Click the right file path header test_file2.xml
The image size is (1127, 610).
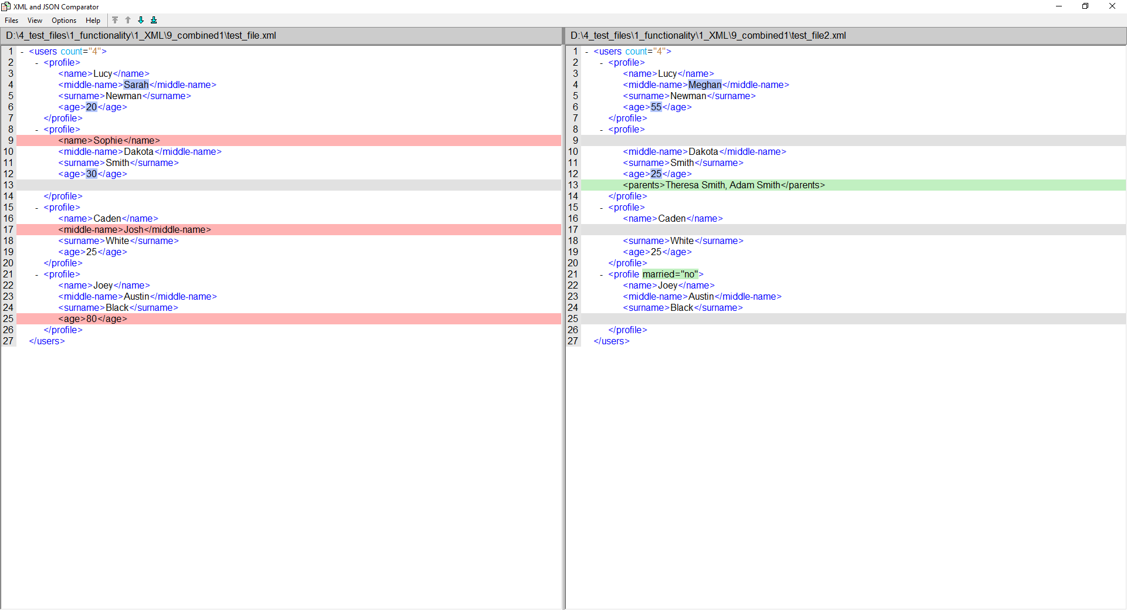[x=708, y=36]
